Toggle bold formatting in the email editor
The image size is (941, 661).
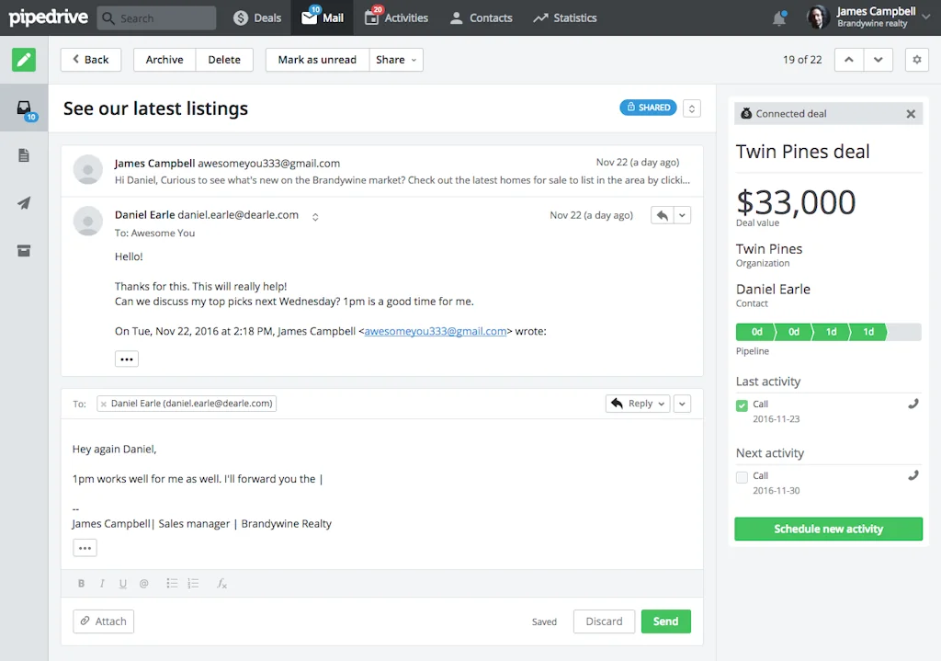tap(81, 583)
